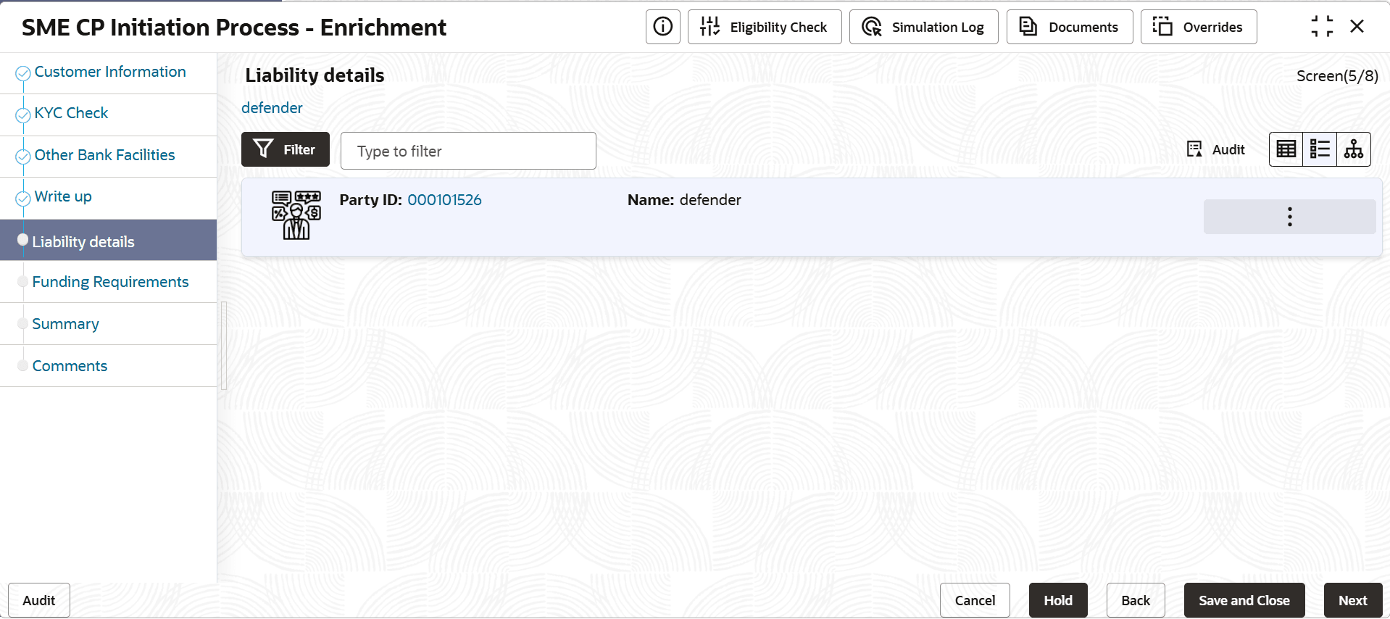The height and width of the screenshot is (619, 1390).
Task: Switch to list view
Action: (x=1320, y=149)
